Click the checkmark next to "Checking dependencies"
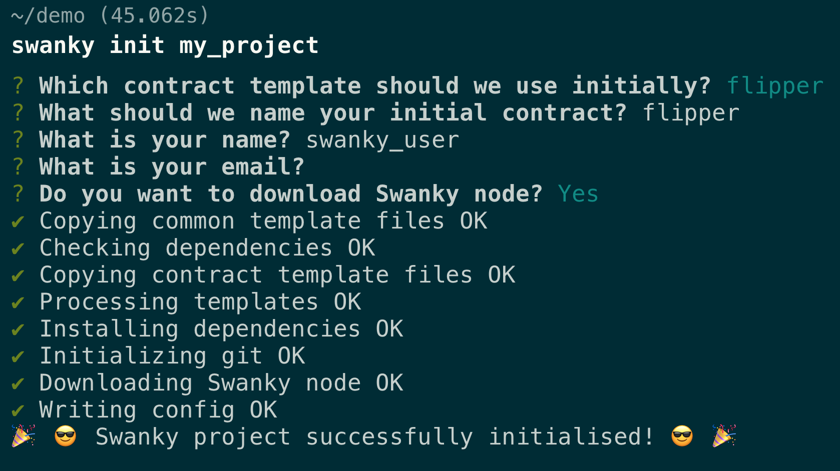 [x=18, y=248]
